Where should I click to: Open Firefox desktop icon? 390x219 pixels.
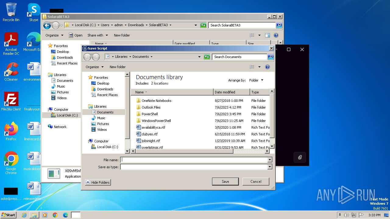[x=11, y=131]
